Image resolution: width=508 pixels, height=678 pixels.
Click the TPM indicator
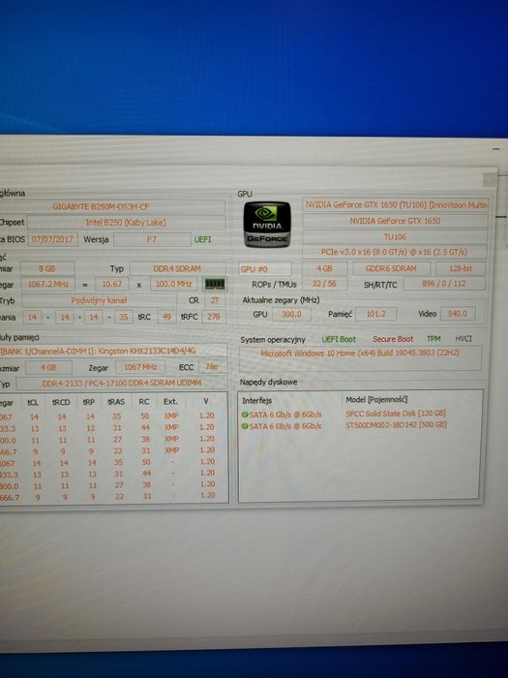coord(433,339)
